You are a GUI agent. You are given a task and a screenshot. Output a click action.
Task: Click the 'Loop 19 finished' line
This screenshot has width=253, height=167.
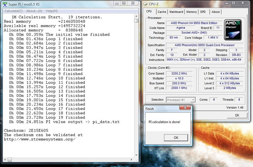click(x=47, y=117)
